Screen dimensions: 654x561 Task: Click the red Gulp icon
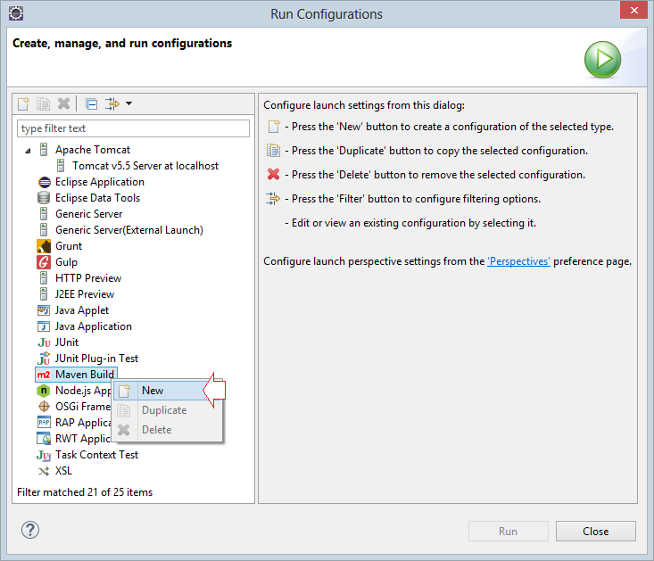pos(44,262)
